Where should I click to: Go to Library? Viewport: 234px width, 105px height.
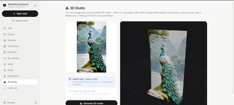point(20,34)
